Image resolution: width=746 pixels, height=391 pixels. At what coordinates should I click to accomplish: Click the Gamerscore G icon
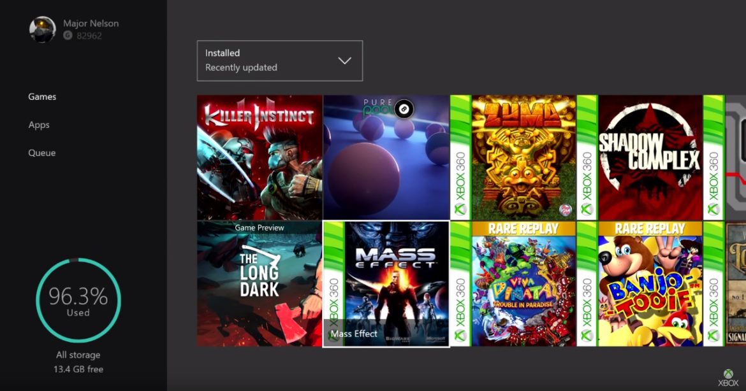(68, 36)
